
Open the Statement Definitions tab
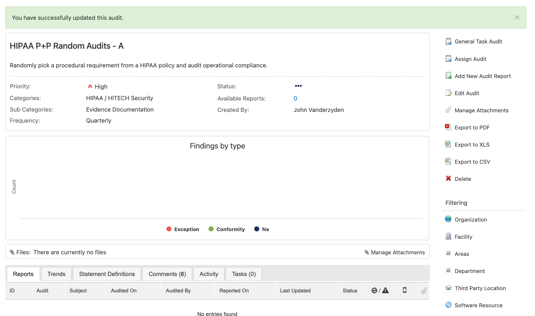(107, 274)
